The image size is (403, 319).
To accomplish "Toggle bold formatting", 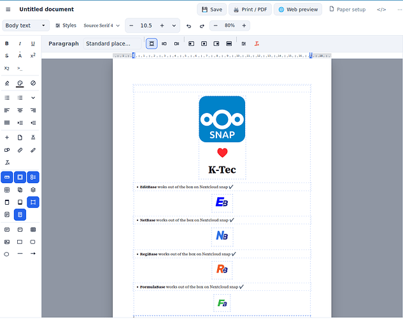I will tap(7, 43).
